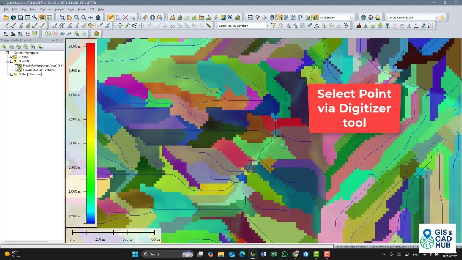Viewport: 462px width, 260px height.
Task: Click the multicolor pie chart icon
Action: pos(96,34)
